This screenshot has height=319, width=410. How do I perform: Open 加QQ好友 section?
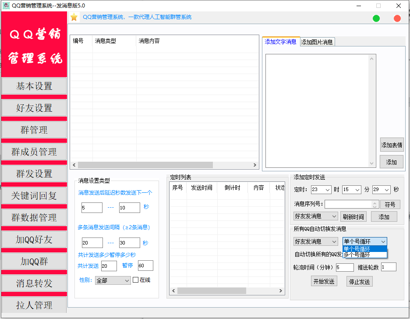(x=34, y=240)
